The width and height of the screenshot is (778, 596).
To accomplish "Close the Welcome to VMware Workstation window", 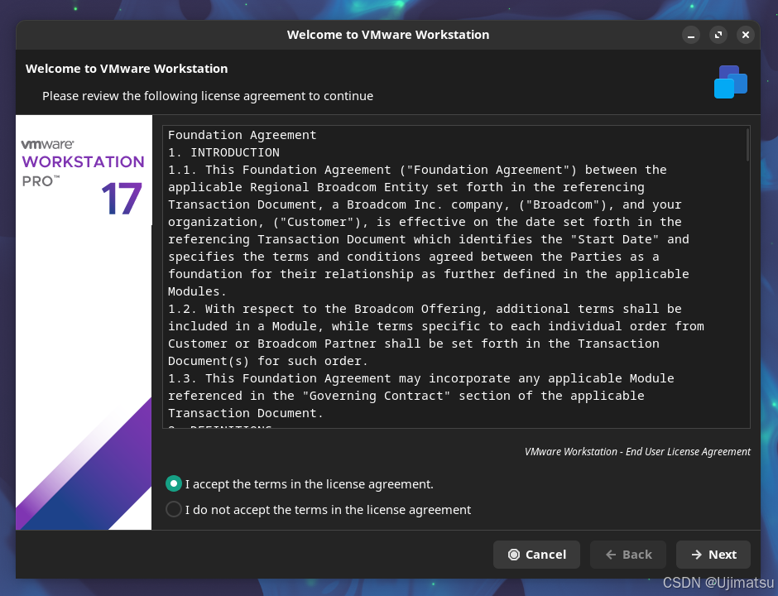I will [x=745, y=35].
